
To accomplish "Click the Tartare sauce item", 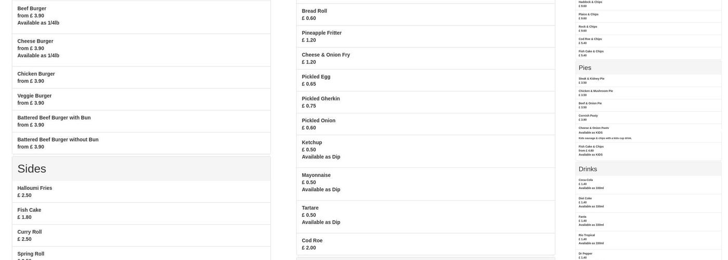I will (310, 208).
